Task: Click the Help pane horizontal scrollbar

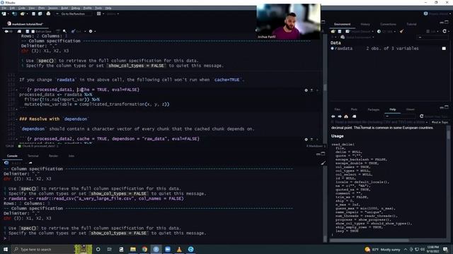Action: (x=388, y=240)
